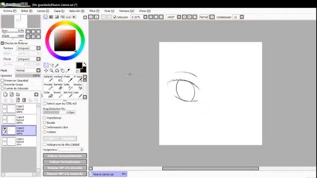Open the Textura dropdown

point(39,48)
